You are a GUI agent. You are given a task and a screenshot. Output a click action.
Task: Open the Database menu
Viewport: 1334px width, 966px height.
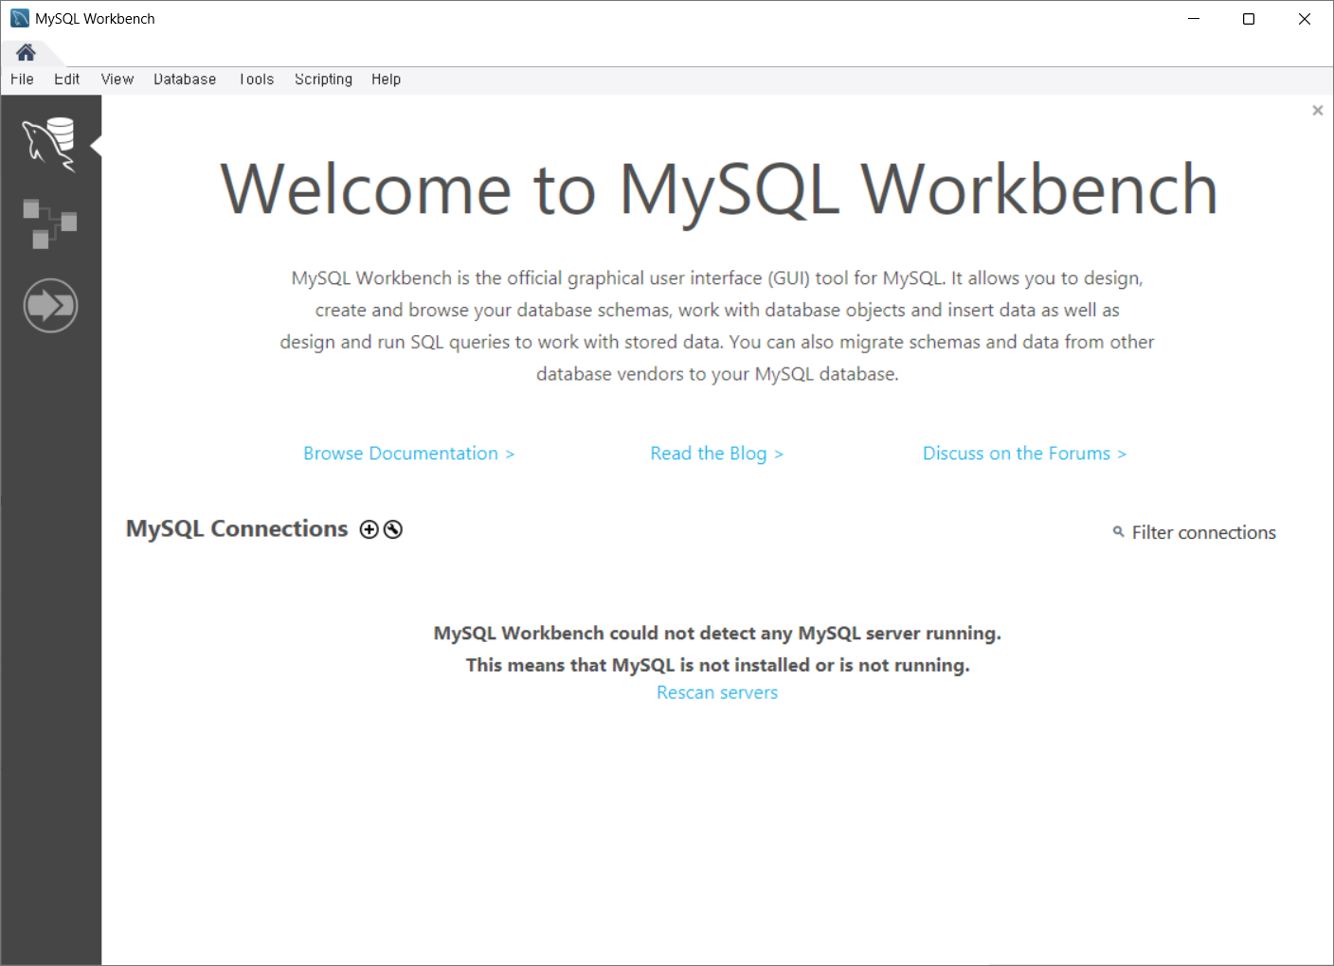click(185, 80)
